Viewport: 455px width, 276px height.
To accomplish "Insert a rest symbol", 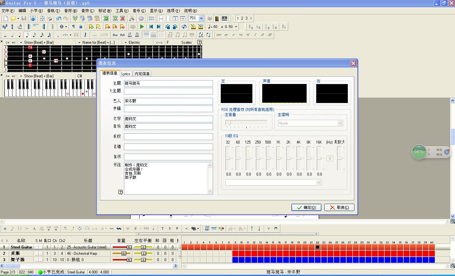I will click(x=85, y=35).
